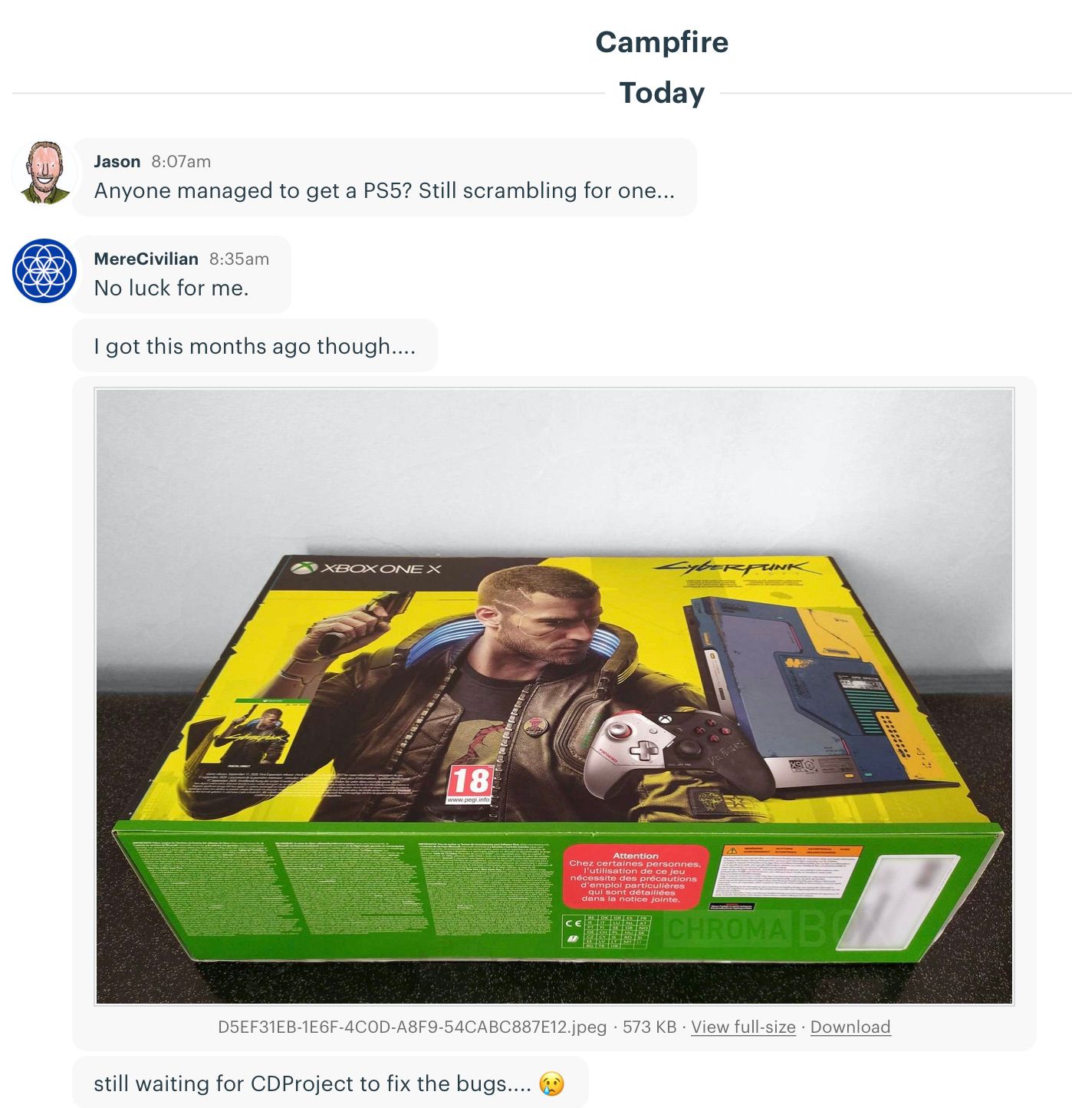Select the 'I got this months ago' message
Image resolution: width=1072 pixels, height=1108 pixels.
(x=255, y=346)
